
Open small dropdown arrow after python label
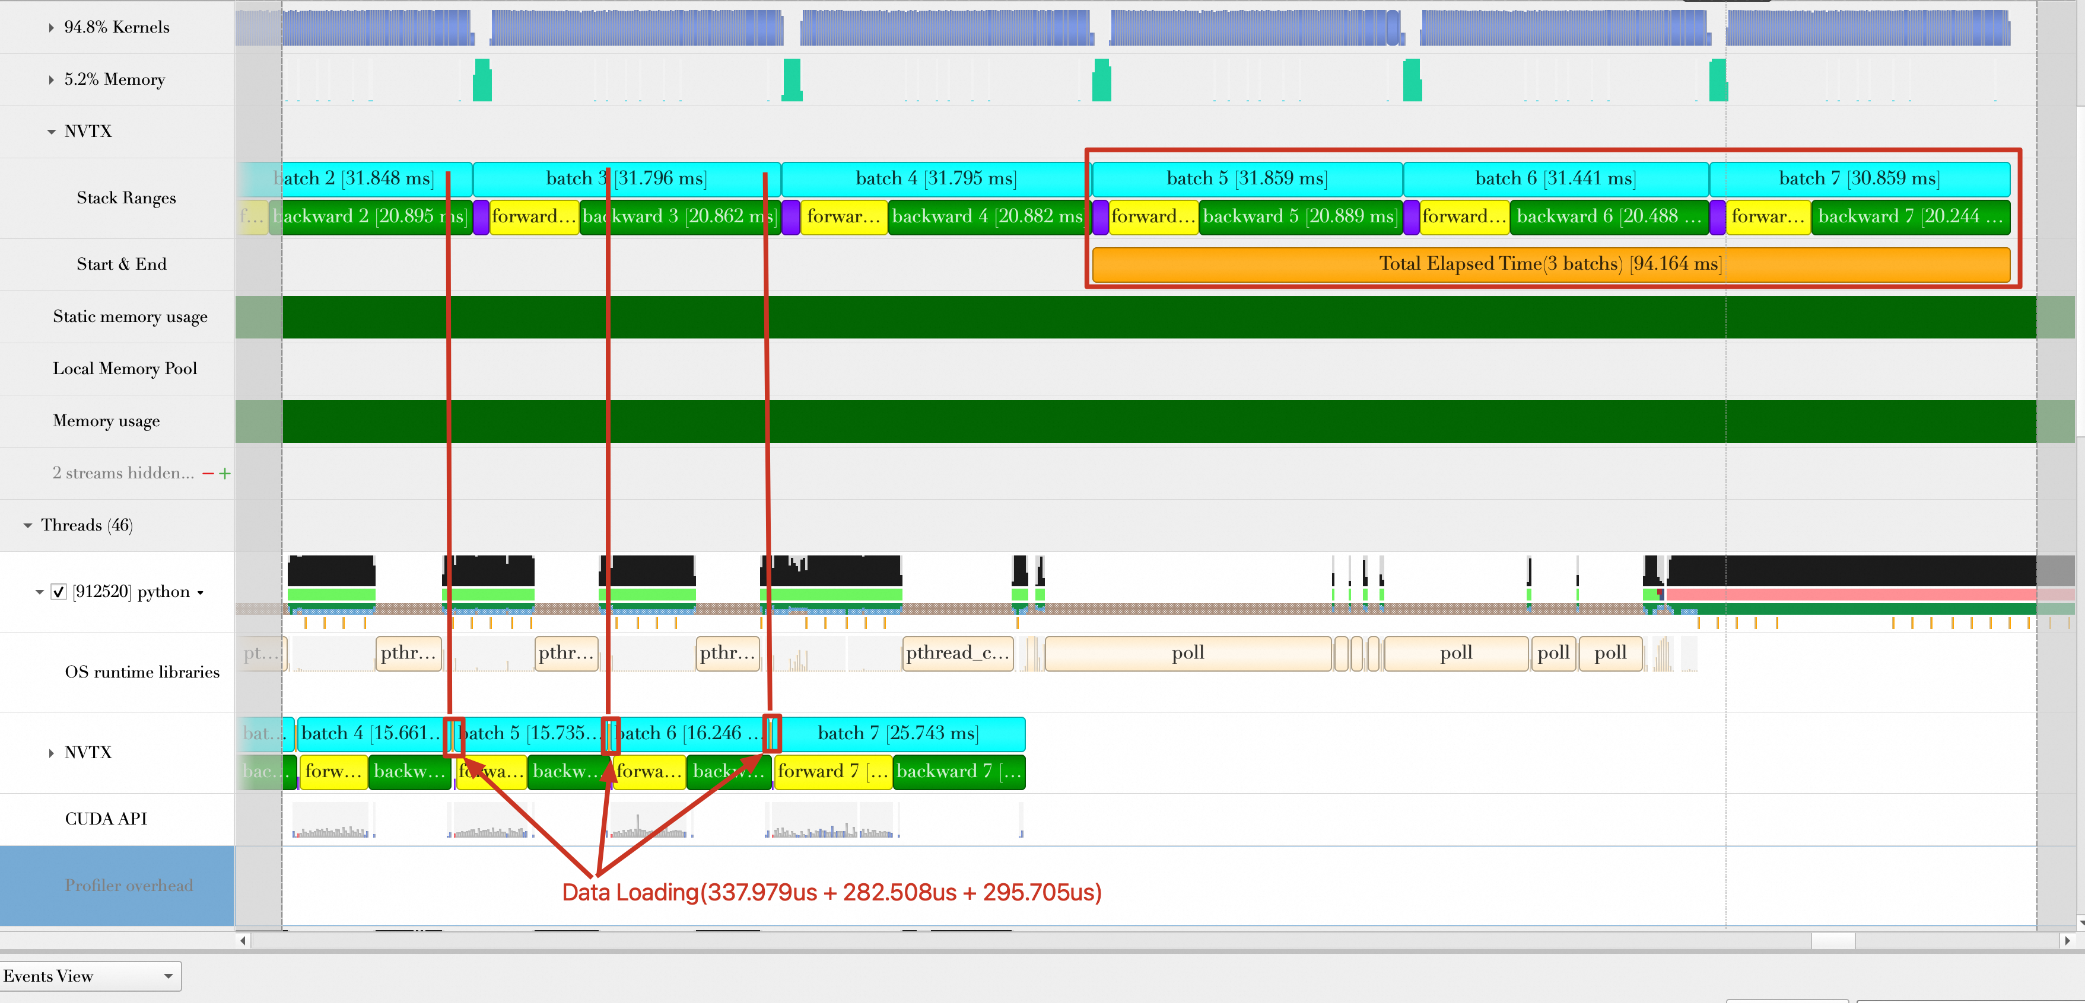(x=200, y=593)
